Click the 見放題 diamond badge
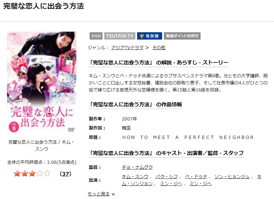The width and height of the screenshot is (274, 199). tap(149, 36)
